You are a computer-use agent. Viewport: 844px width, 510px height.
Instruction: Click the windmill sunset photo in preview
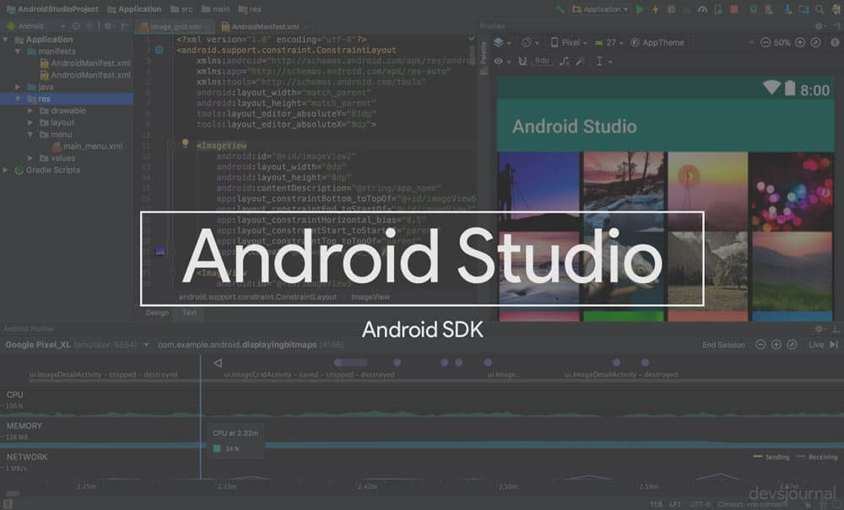pyautogui.click(x=707, y=191)
